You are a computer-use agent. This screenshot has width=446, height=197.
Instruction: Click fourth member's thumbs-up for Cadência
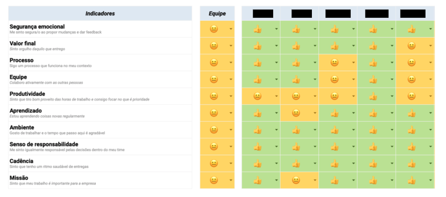click(x=373, y=163)
